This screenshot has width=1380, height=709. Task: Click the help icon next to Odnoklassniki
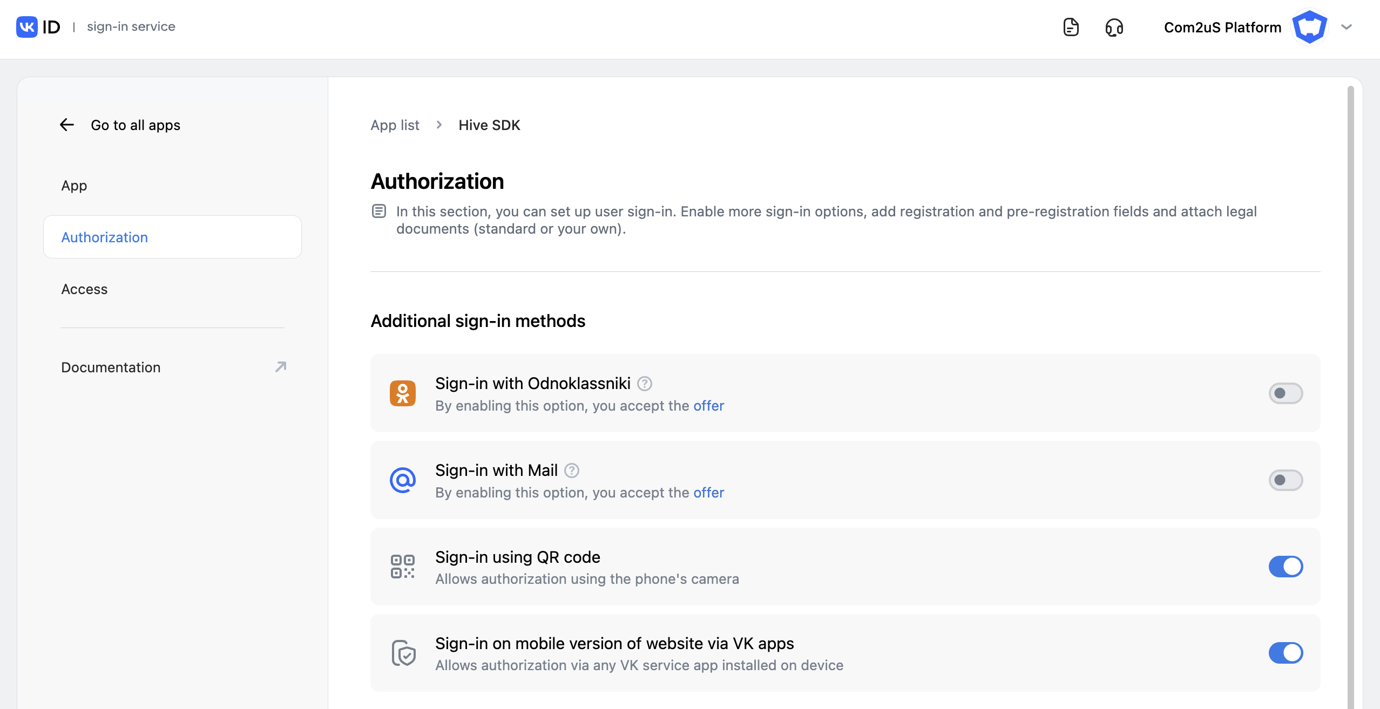pyautogui.click(x=645, y=384)
